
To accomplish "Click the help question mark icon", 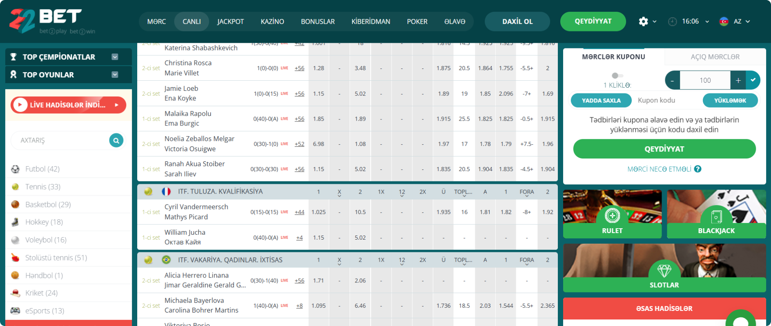I will click(x=698, y=169).
